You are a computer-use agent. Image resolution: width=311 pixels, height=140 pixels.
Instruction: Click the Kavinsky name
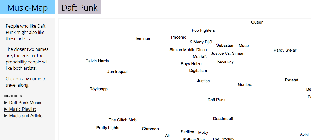(x=225, y=62)
